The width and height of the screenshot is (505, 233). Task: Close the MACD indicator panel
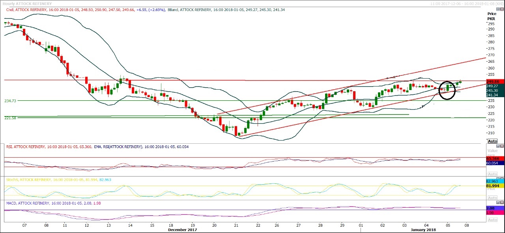click(x=502, y=202)
